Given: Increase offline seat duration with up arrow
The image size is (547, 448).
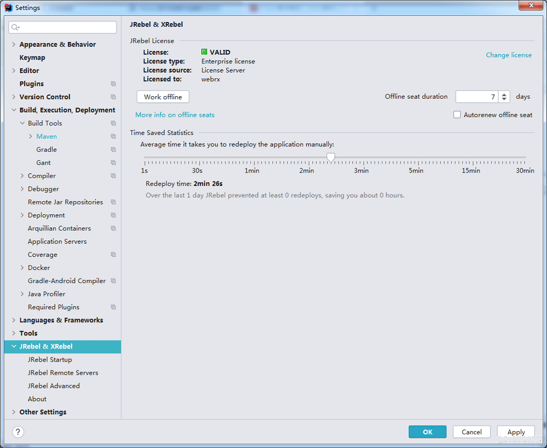Looking at the screenshot, I should (504, 94).
